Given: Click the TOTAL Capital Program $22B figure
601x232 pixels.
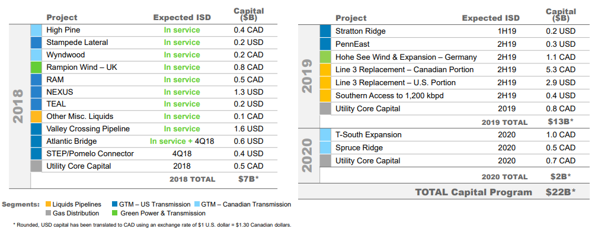Looking at the screenshot, I should click(x=561, y=192).
